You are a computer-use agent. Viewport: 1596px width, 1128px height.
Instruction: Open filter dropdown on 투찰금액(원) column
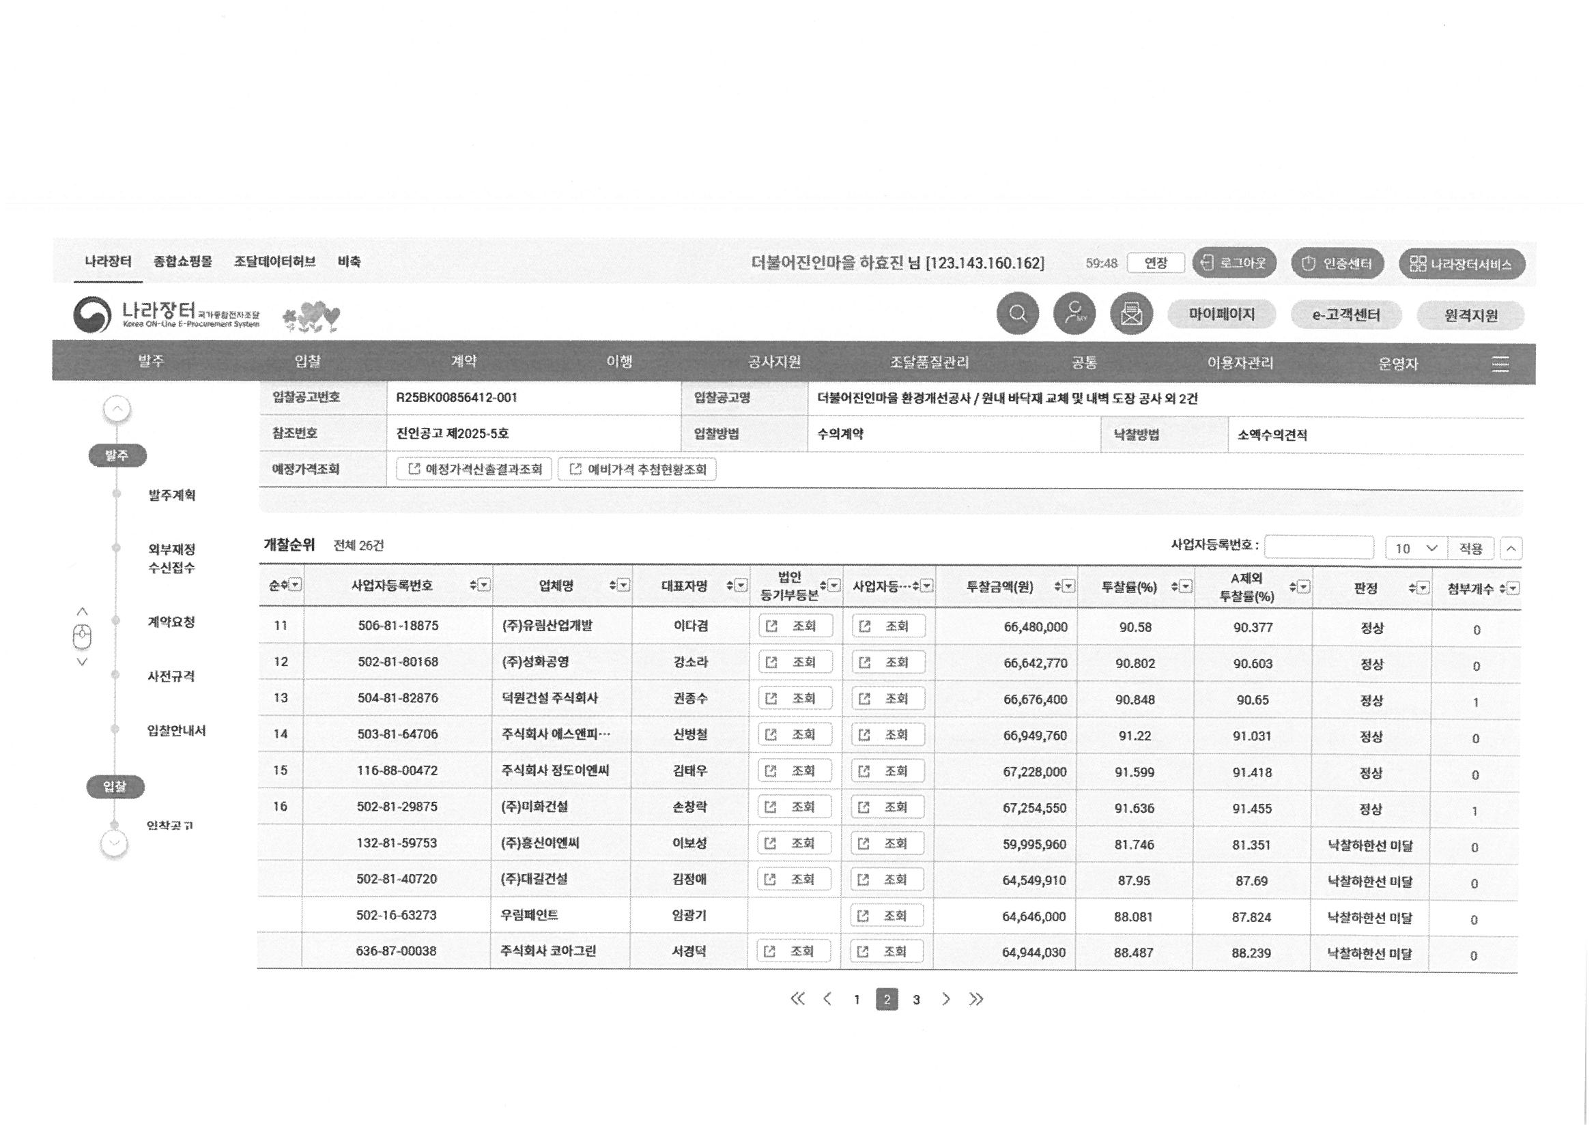coord(1068,587)
